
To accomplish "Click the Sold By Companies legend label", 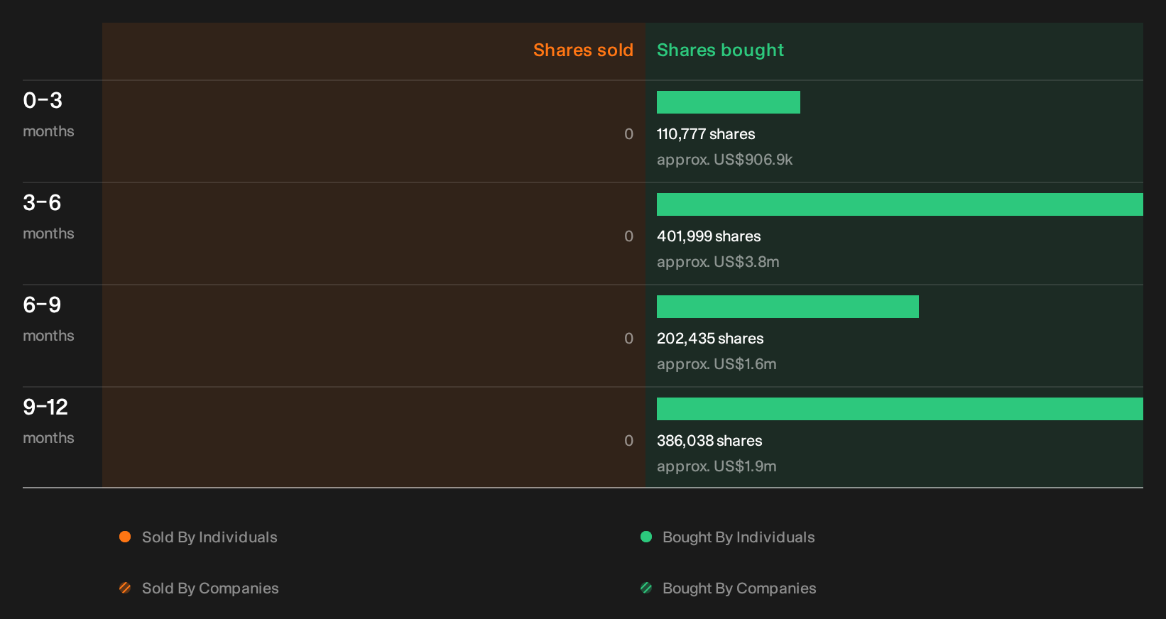I will (210, 588).
